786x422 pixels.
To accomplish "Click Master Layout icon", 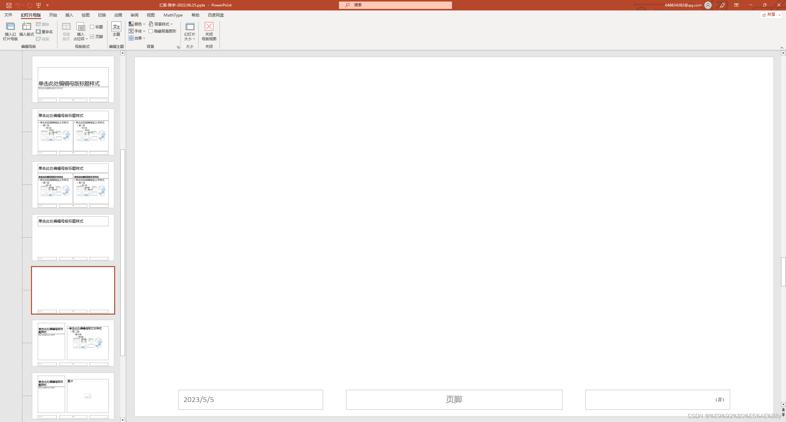I will 66,31.
